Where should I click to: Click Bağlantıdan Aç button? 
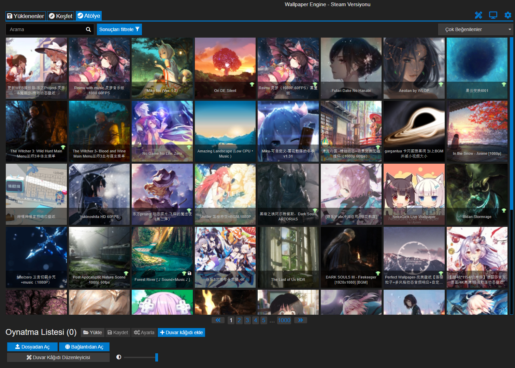tap(84, 347)
